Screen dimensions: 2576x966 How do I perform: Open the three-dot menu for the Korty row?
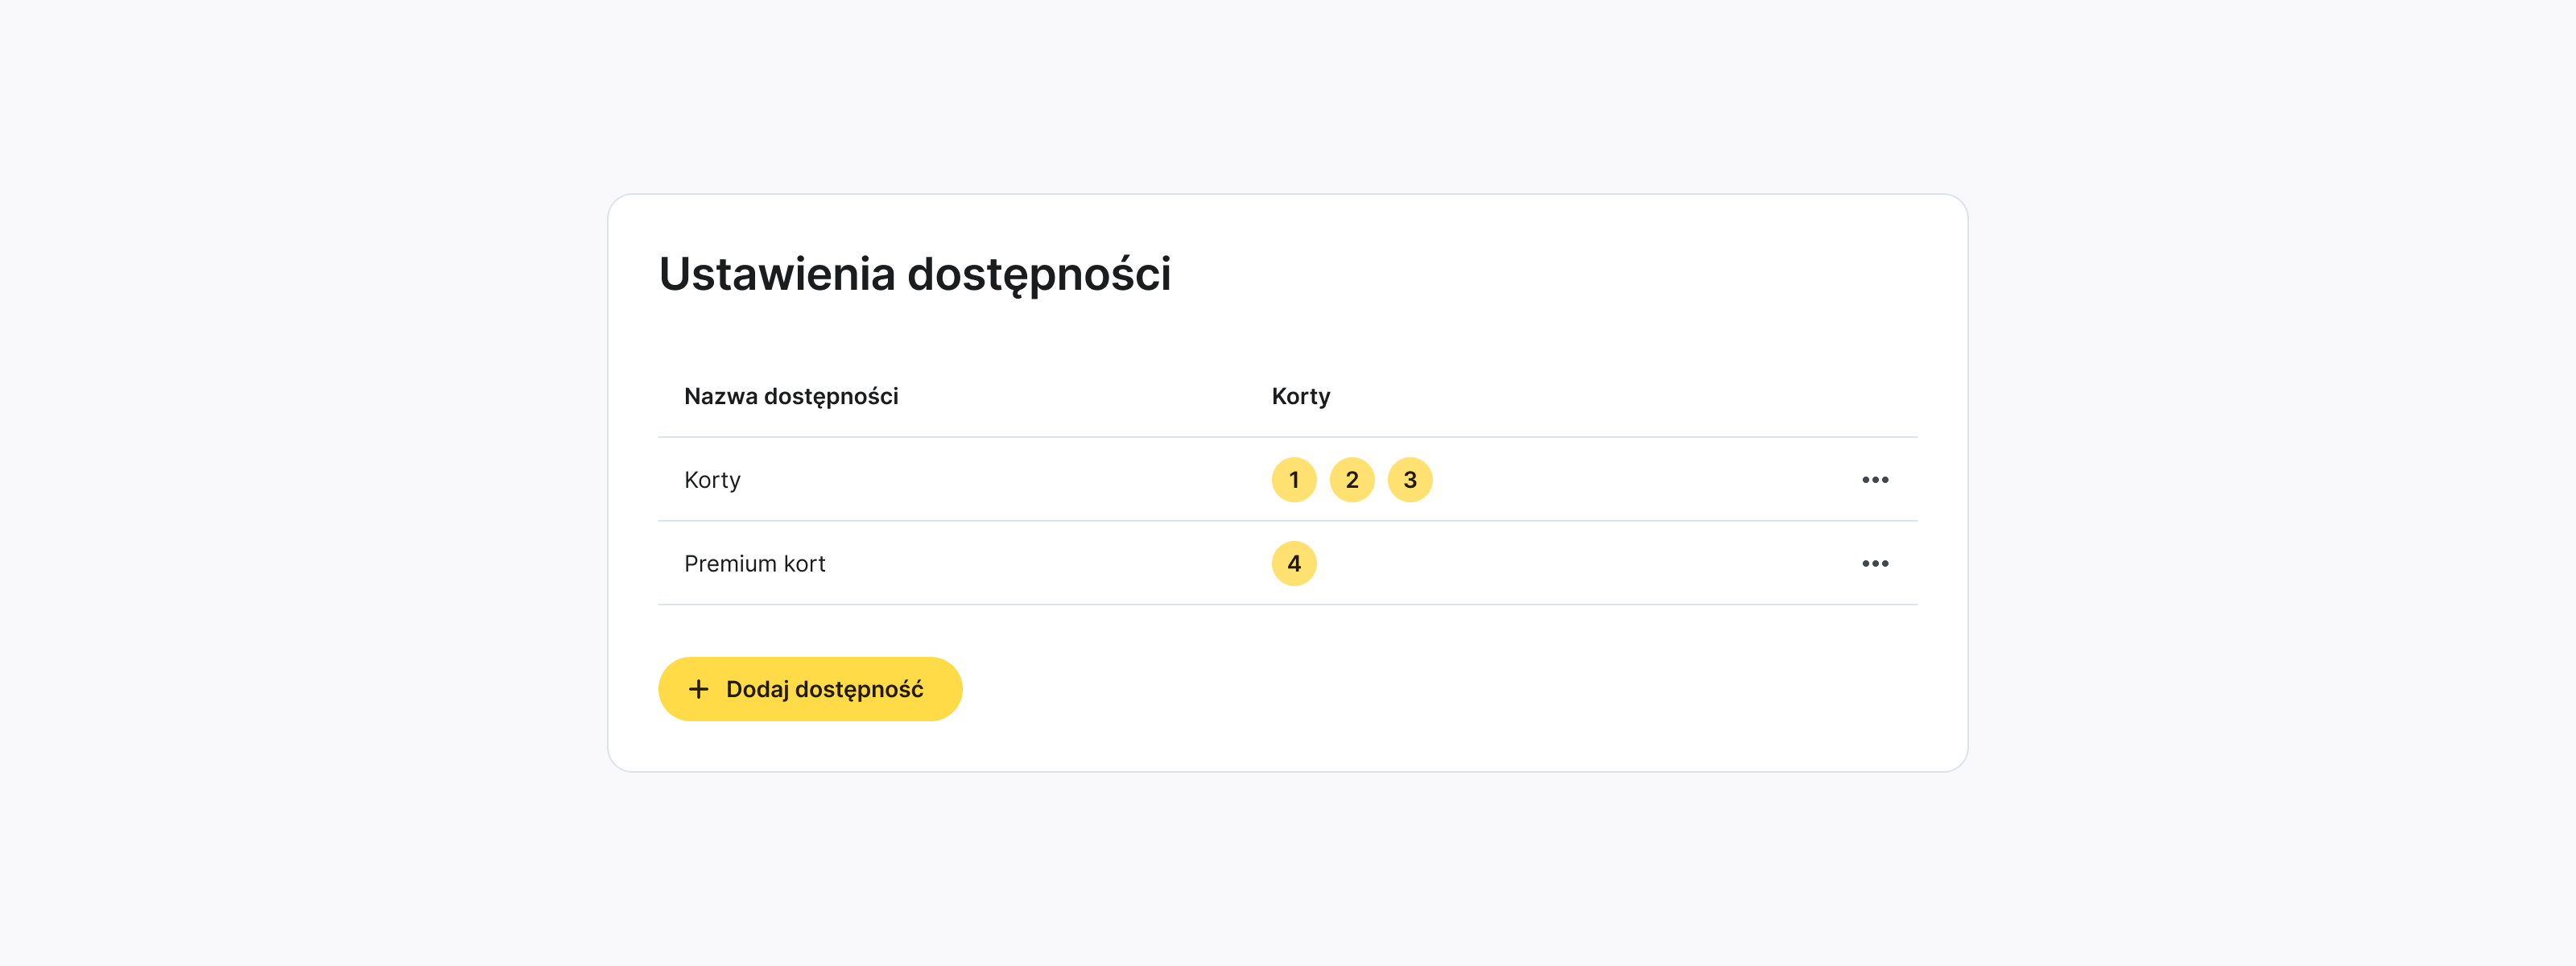coord(1875,480)
